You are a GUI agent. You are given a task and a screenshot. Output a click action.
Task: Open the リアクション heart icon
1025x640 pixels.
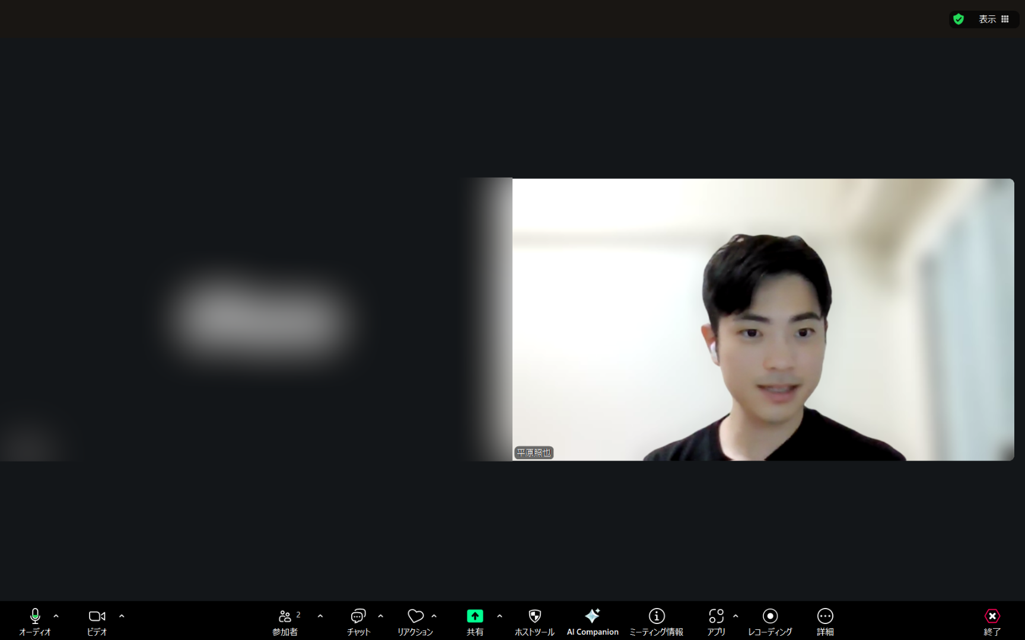point(416,616)
